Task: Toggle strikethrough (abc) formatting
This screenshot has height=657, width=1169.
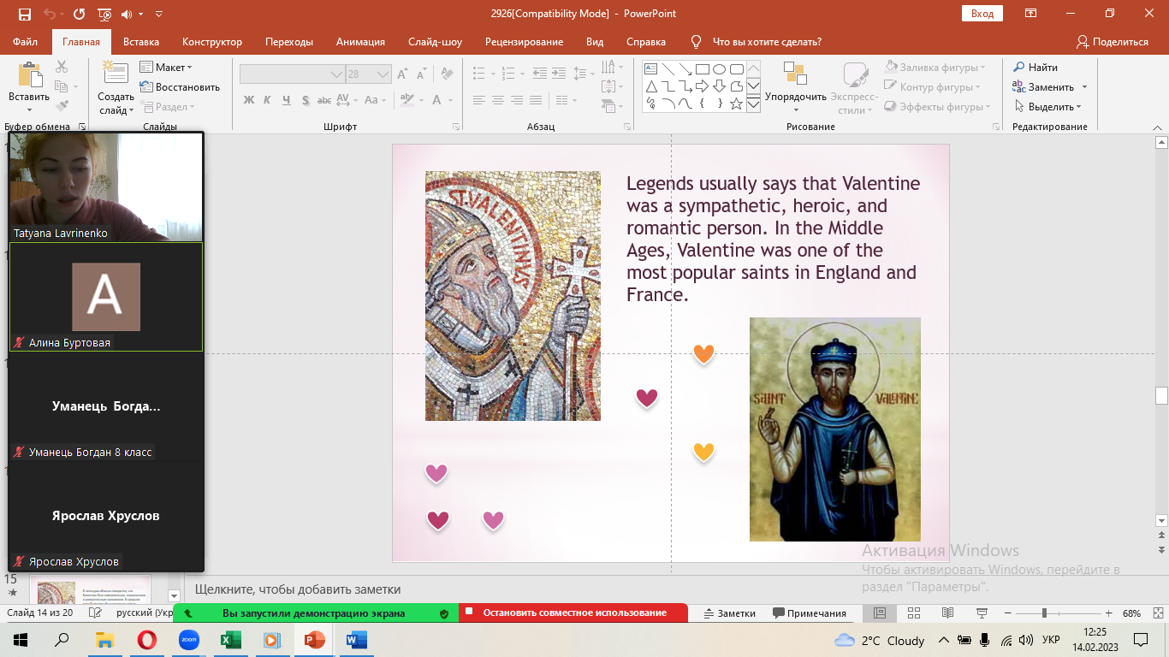Action: [324, 100]
